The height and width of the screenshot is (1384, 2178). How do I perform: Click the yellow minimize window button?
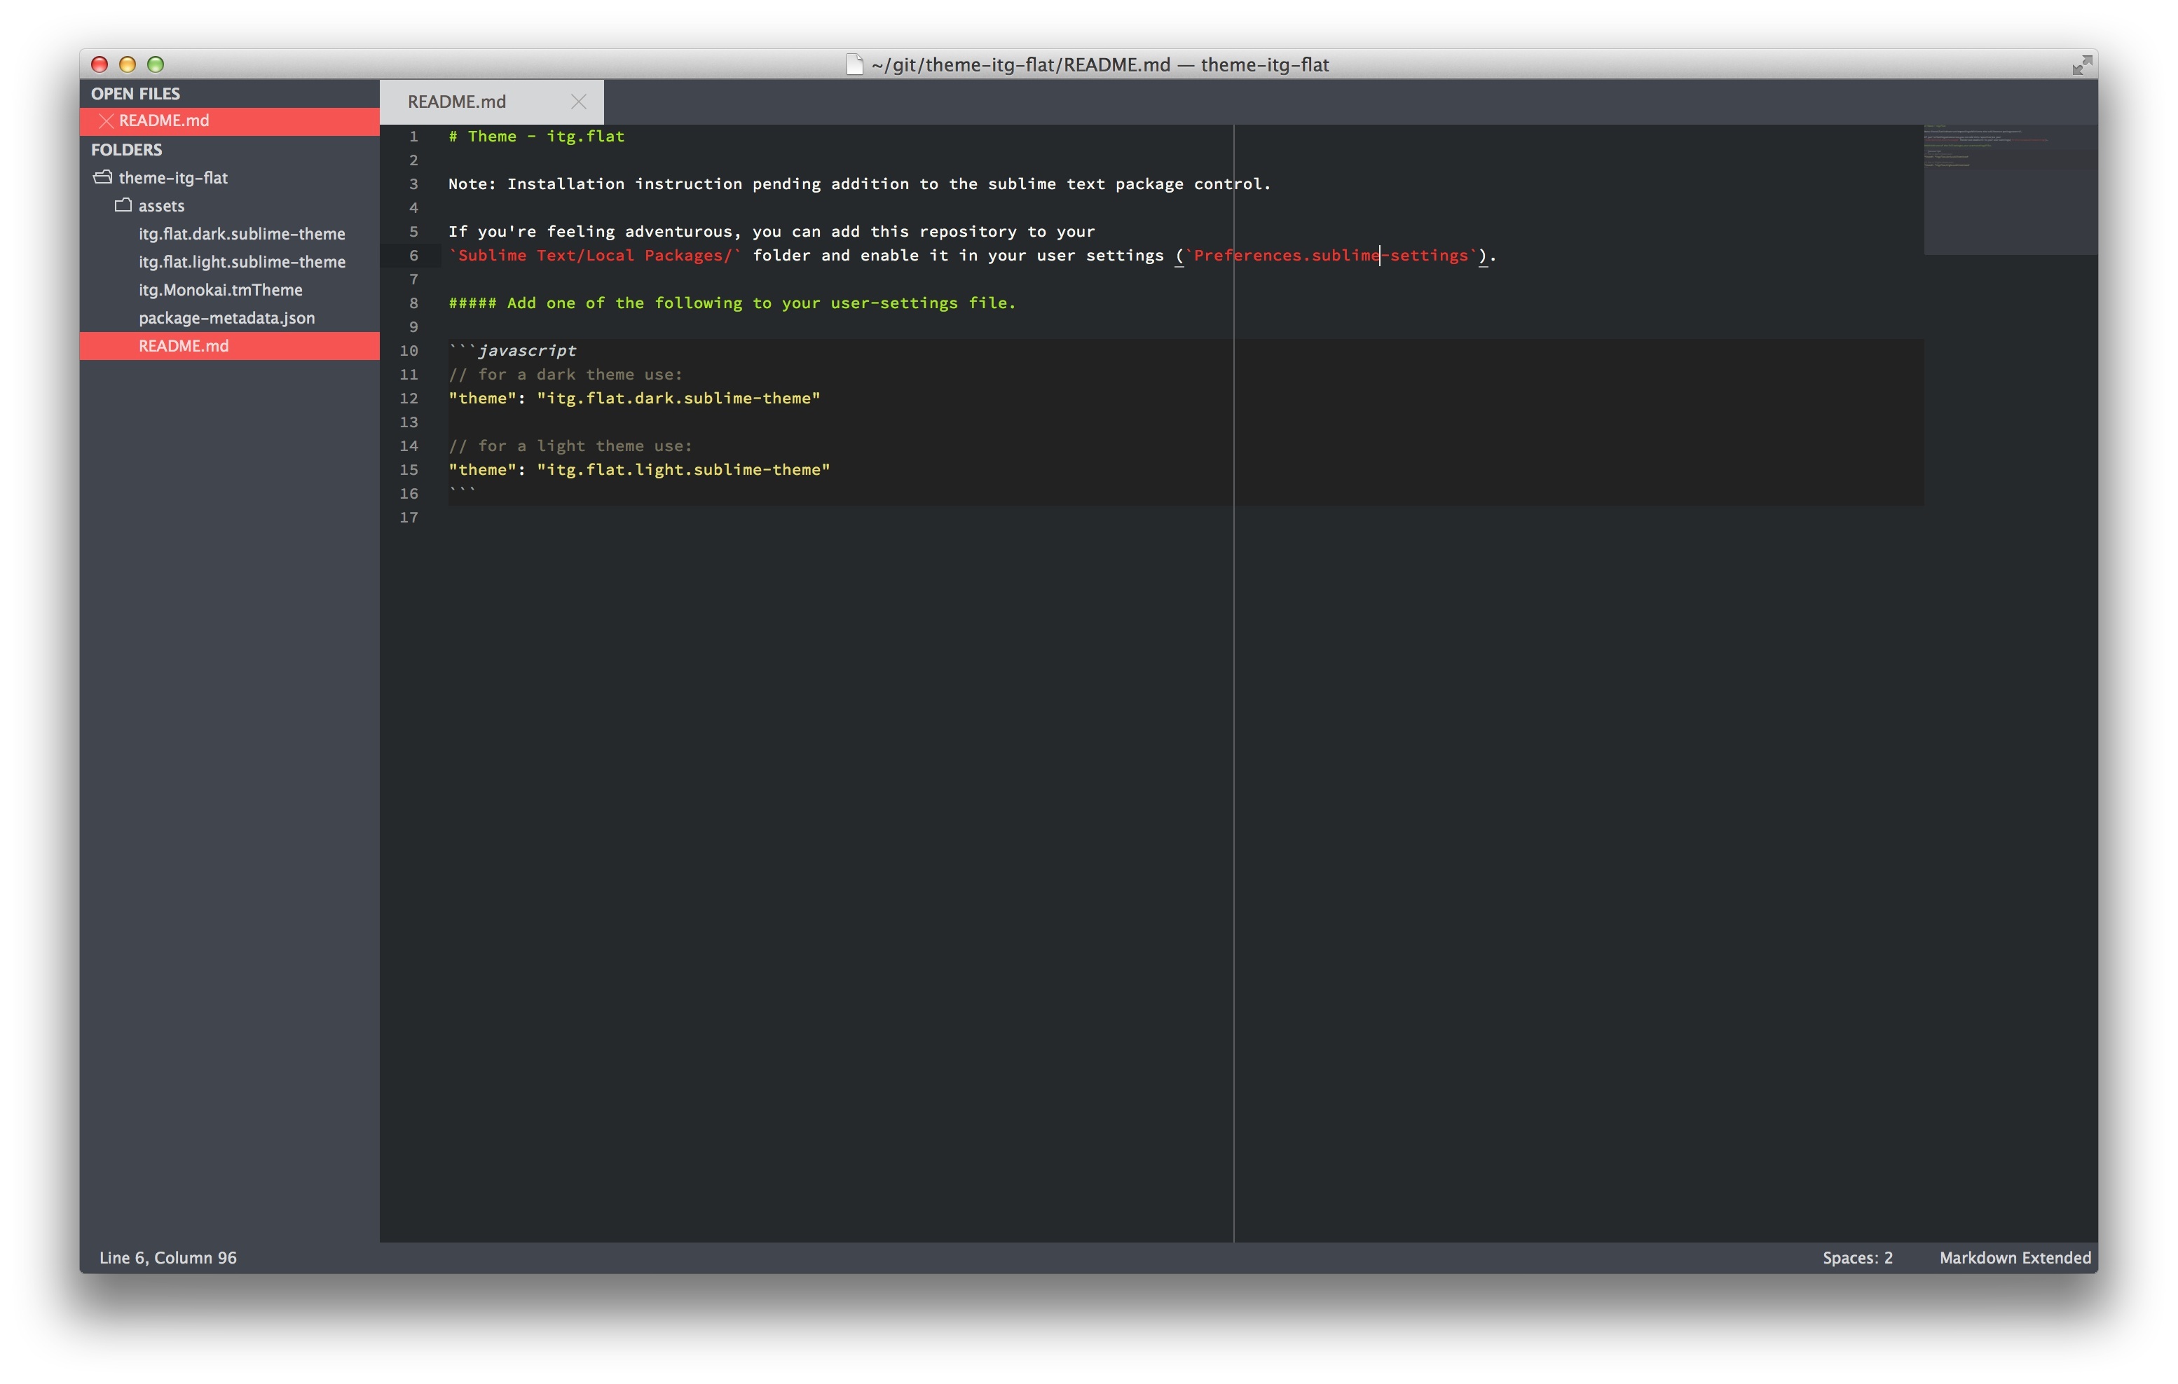pos(128,64)
